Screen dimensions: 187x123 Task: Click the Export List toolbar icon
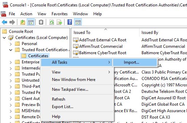coord(59,22)
